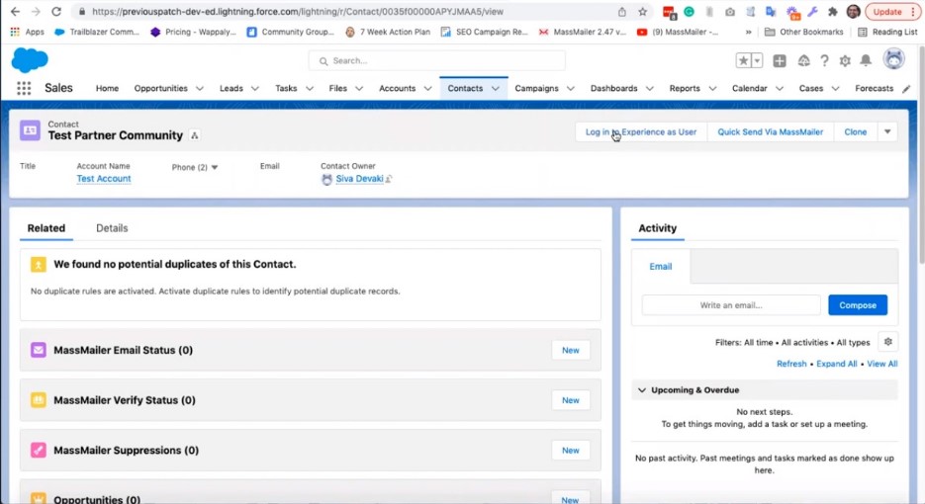Open the notifications bell icon
This screenshot has width=925, height=504.
pyautogui.click(x=866, y=60)
